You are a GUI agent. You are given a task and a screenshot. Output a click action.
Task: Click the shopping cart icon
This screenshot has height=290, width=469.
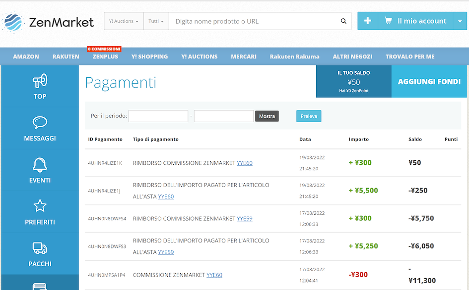point(388,21)
